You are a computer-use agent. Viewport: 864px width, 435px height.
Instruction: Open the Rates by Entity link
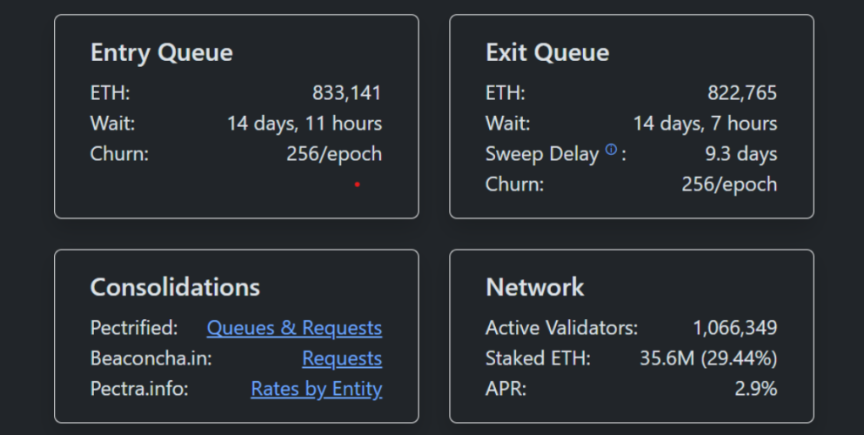pos(316,389)
